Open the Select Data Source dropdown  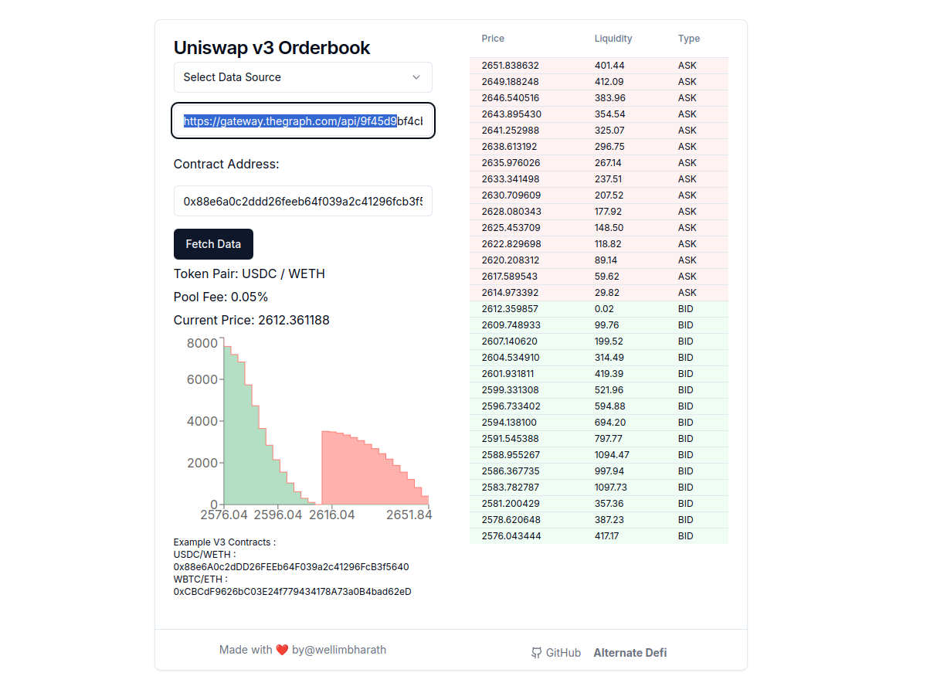click(x=303, y=77)
